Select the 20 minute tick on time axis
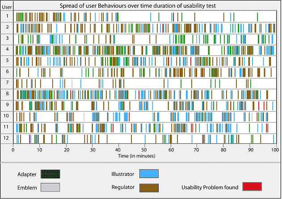The height and width of the screenshot is (199, 282). point(66,150)
